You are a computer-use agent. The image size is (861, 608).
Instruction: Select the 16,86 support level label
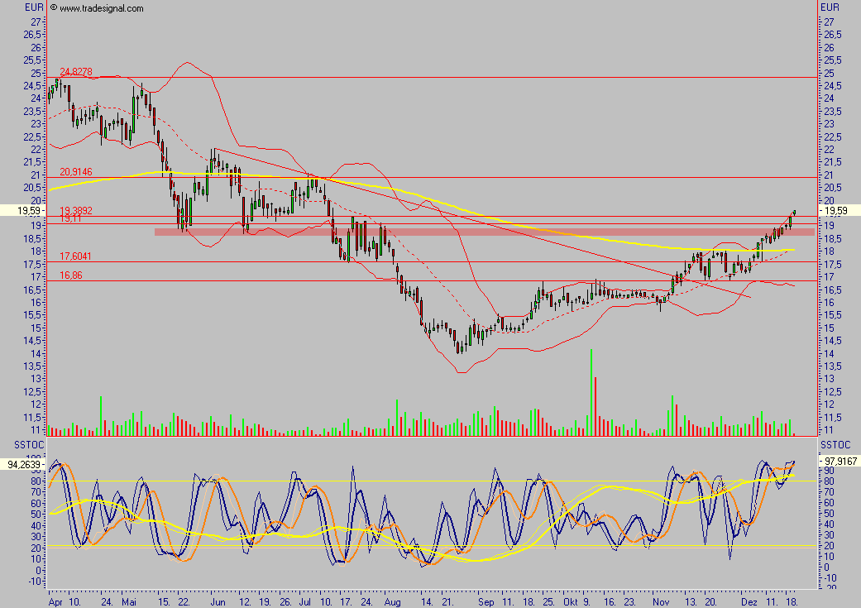[71, 275]
